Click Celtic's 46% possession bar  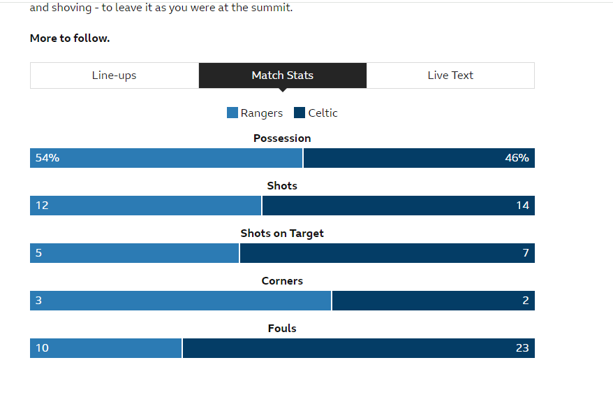tap(419, 158)
